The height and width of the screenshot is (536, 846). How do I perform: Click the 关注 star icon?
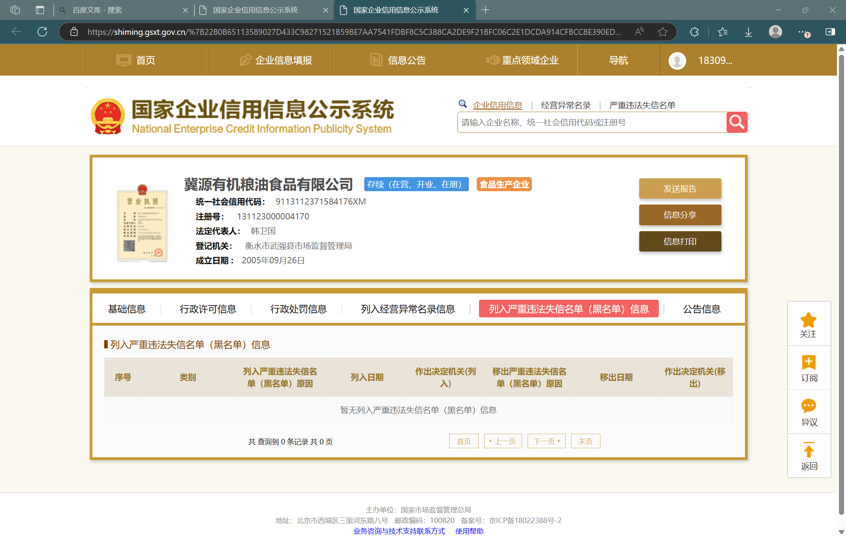(x=808, y=320)
